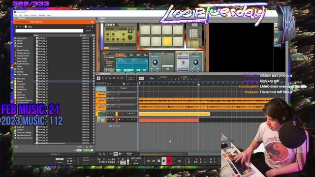This screenshot has width=315, height=177.
Task: Select the Hand tool in sequencer toolbar
Action: pos(122,79)
